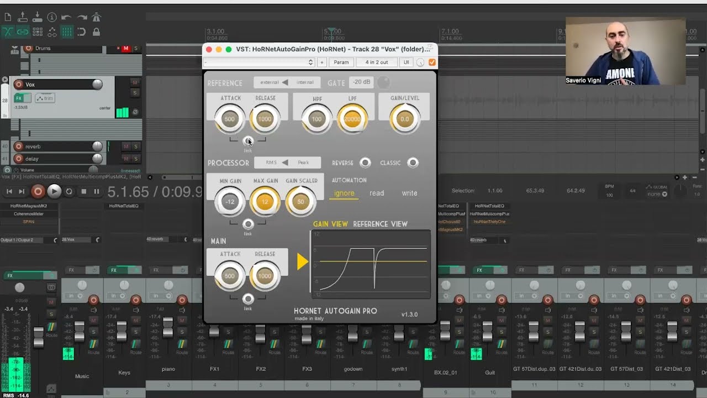Stop playback with the Stop button

tap(83, 192)
